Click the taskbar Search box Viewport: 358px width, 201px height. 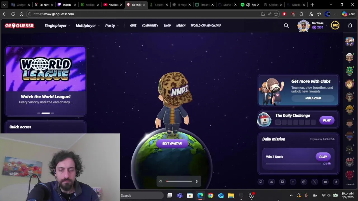(142, 195)
